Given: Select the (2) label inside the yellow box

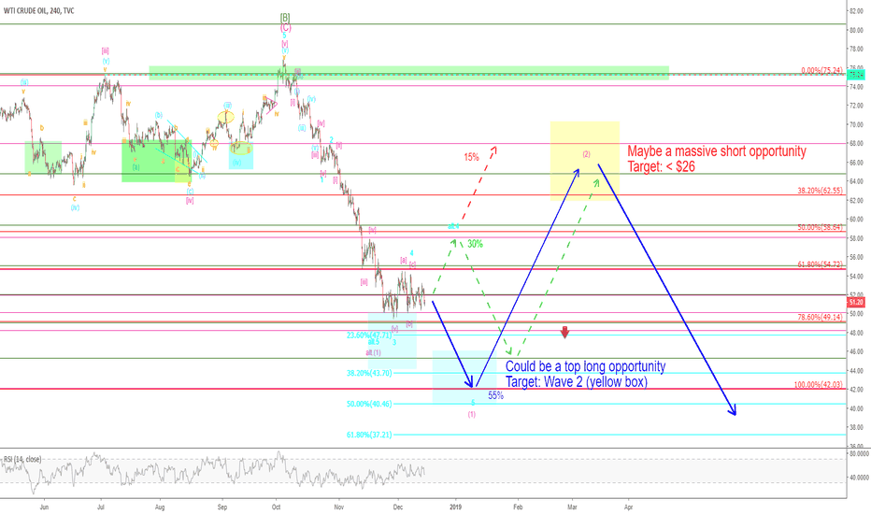Looking at the screenshot, I should pos(586,154).
